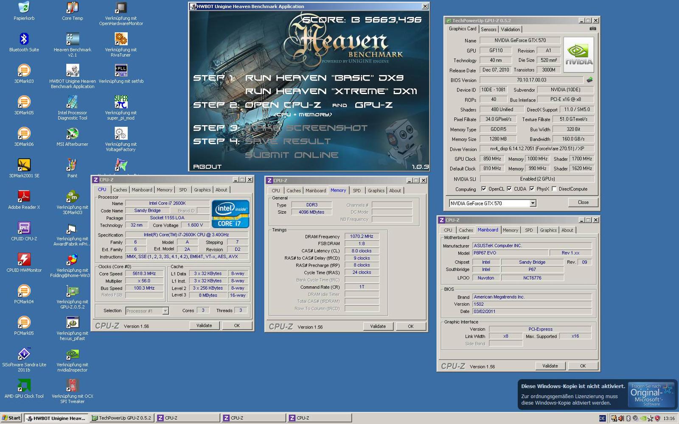
Task: Click HWBOT Unigine Heaven taskbar button
Action: [56, 418]
